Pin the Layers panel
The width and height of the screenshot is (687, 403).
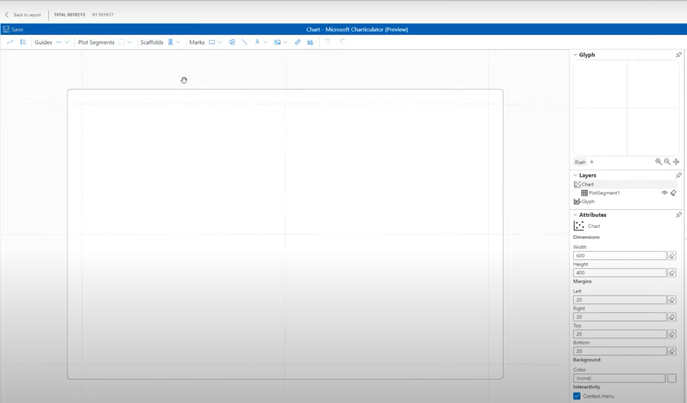pos(679,175)
